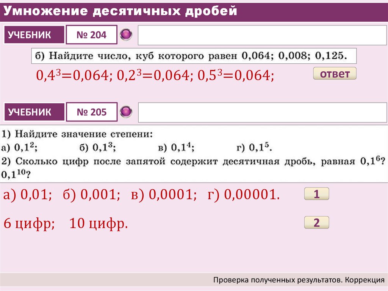This screenshot has height=291, width=388.
Task: Click the empty white field beside № 205
Action: pyautogui.click(x=262, y=112)
